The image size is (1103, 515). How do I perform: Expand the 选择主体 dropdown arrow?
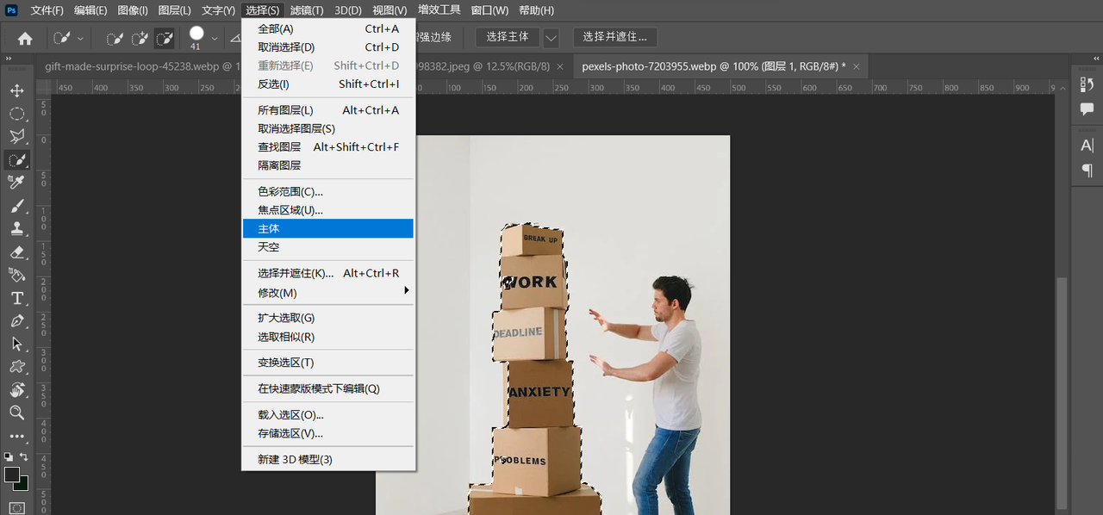click(x=551, y=37)
